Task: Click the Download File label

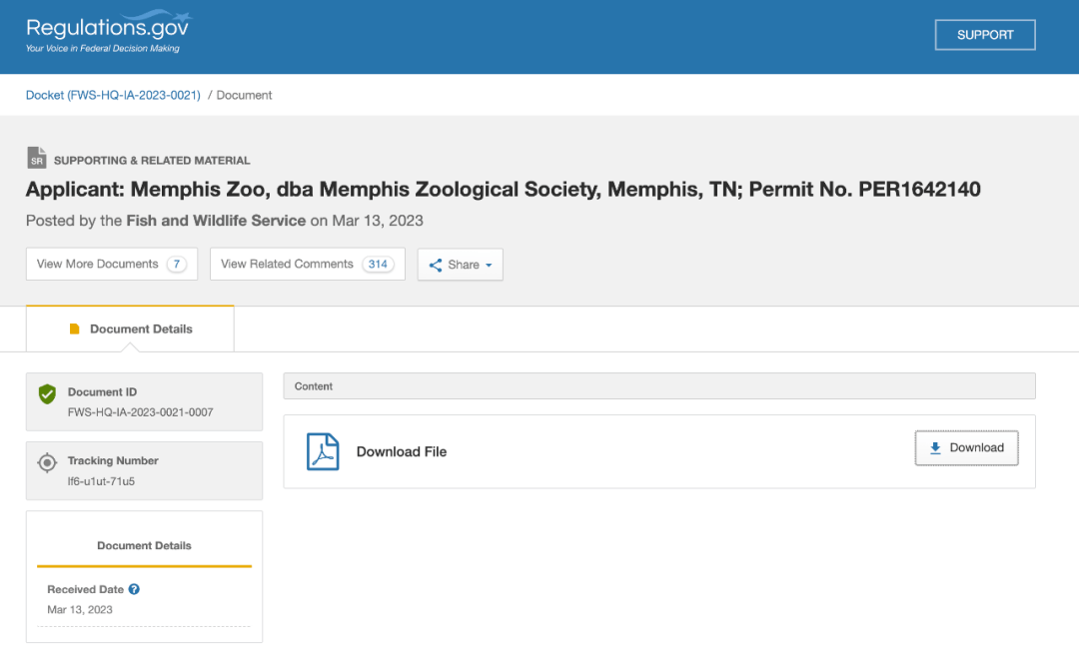Action: point(402,451)
